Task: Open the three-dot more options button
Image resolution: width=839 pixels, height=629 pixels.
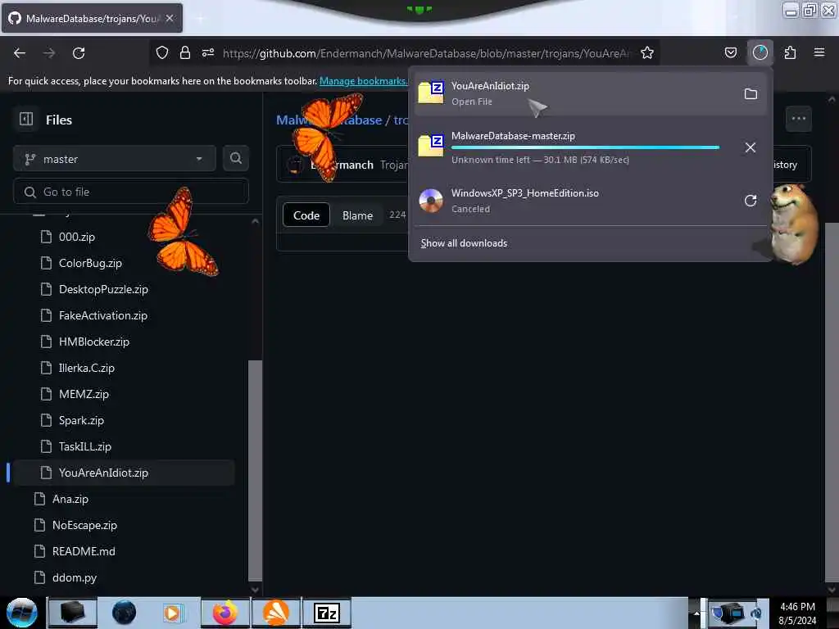Action: pyautogui.click(x=798, y=118)
